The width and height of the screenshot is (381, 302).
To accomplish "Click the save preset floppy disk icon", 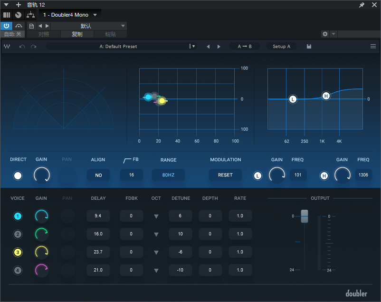I will (x=309, y=47).
